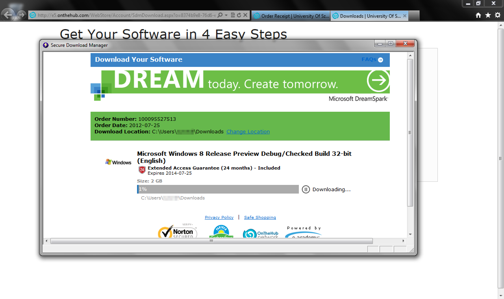504x299 pixels.
Task: Open the browser Tools gear menu
Action: tap(497, 15)
